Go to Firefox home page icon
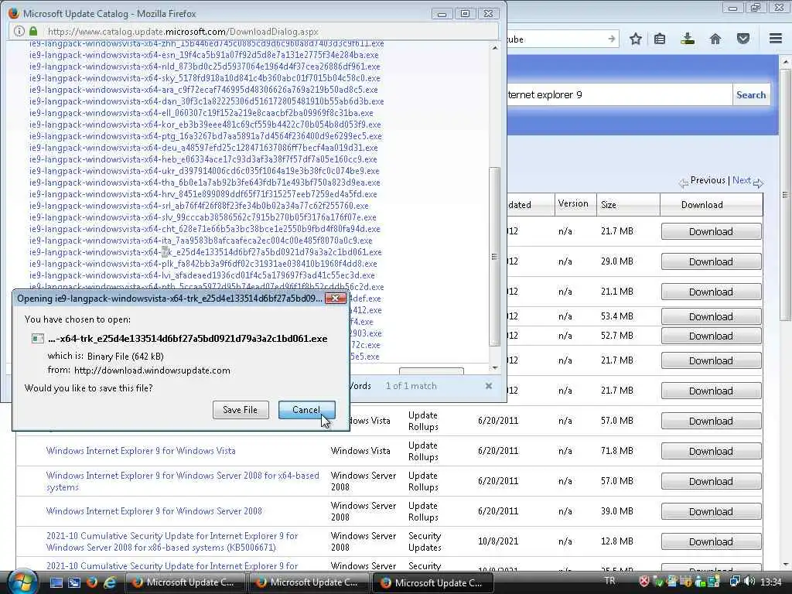Screen dimensions: 792x594 (715, 39)
